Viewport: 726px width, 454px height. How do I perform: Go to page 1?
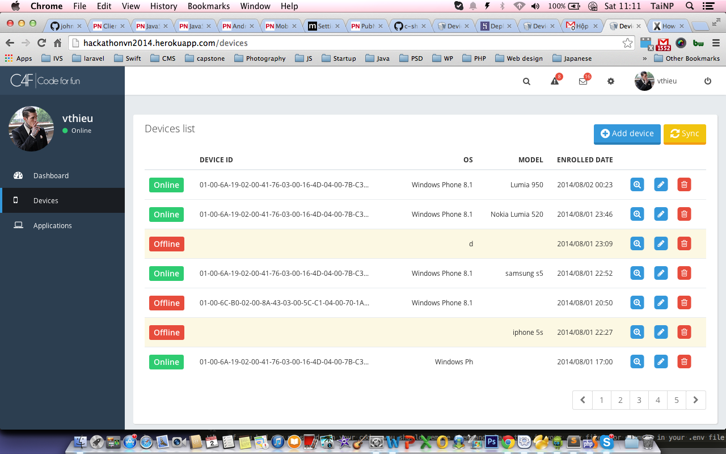[602, 400]
